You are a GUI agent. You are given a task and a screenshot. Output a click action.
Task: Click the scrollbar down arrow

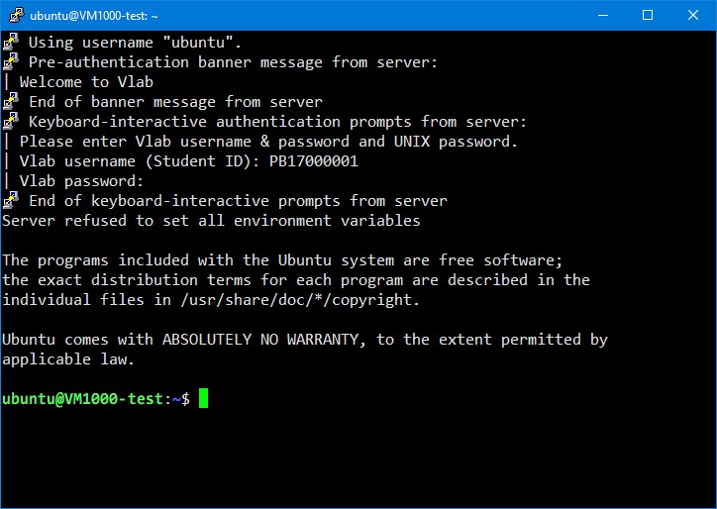tap(707, 498)
